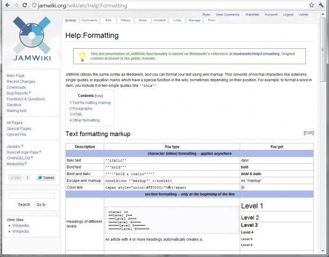This screenshot has width=329, height=257.
Task: Open the History tab
Action: pyautogui.click(x=126, y=20)
